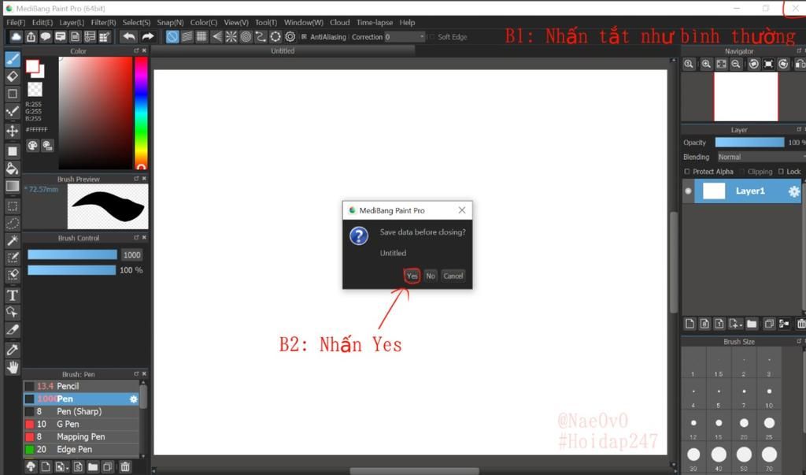This screenshot has height=475, width=806.
Task: Open the cloud save icon in toolbar
Action: click(16, 36)
